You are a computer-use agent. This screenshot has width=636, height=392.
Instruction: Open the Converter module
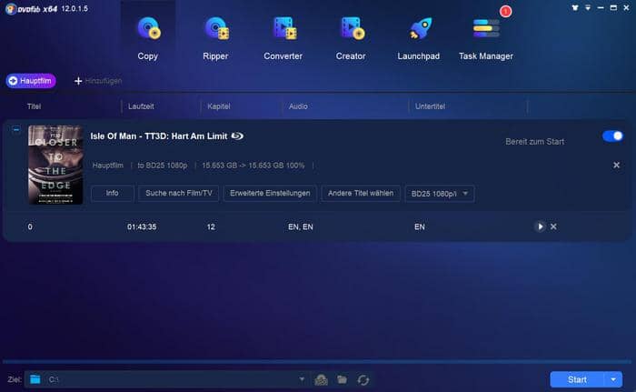[x=283, y=38]
